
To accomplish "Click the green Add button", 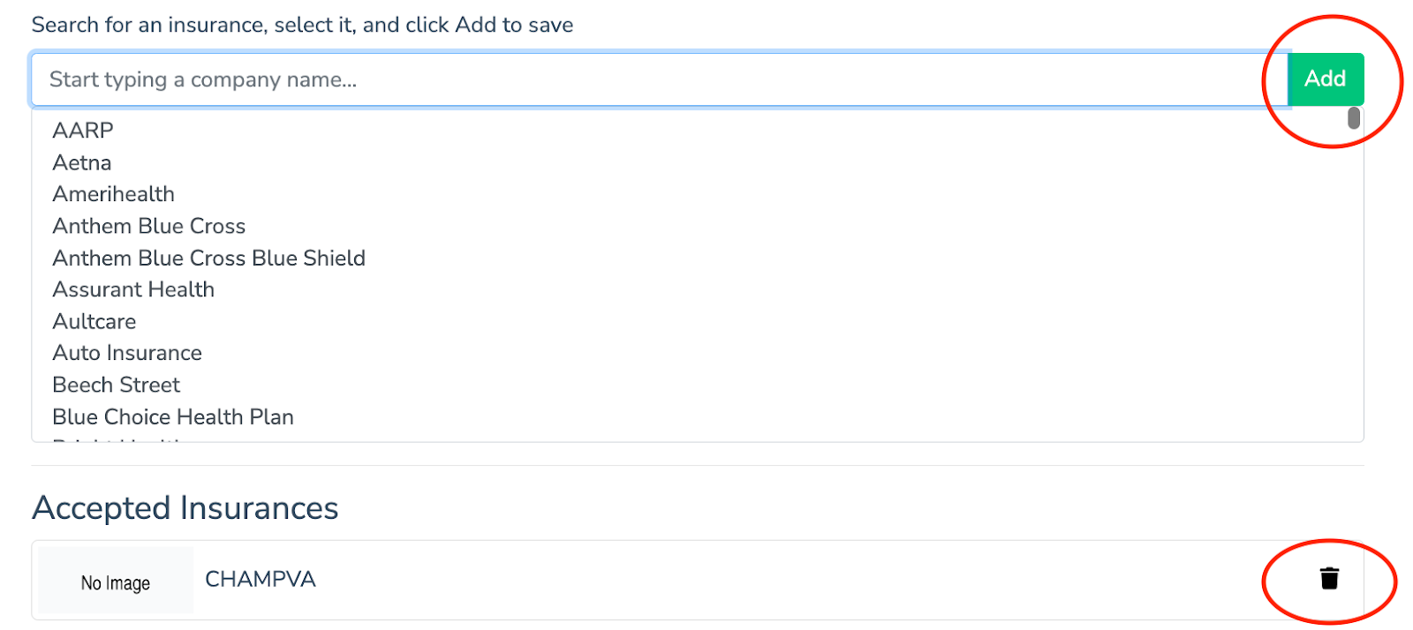I will pyautogui.click(x=1326, y=79).
